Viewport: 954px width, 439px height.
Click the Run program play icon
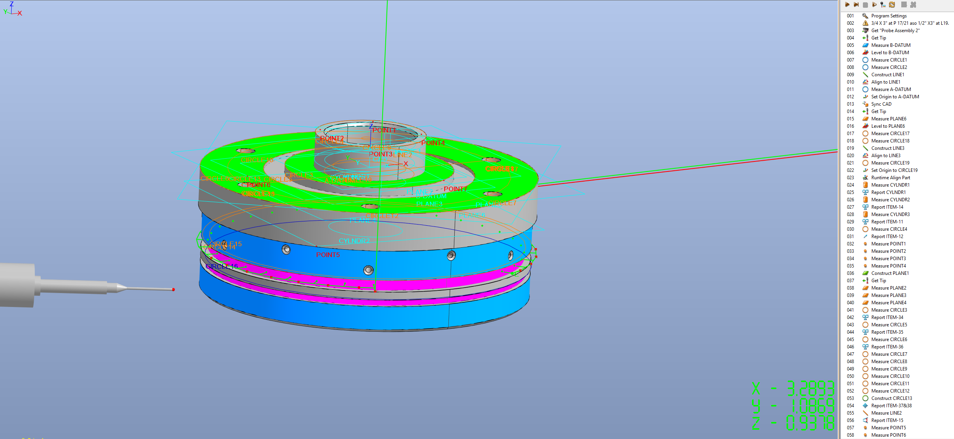point(847,5)
